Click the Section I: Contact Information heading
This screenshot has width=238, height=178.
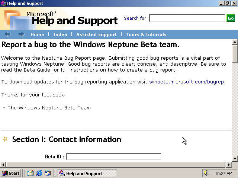[67, 139]
